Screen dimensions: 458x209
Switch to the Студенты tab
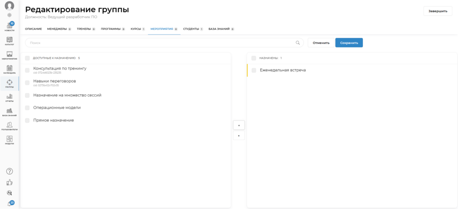pyautogui.click(x=193, y=29)
